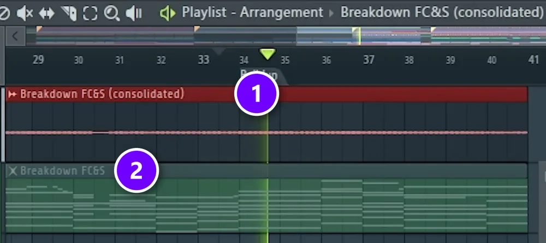This screenshot has height=243, width=546.
Task: Click the green note area of Breakdown FC&S pattern
Action: [x=267, y=205]
